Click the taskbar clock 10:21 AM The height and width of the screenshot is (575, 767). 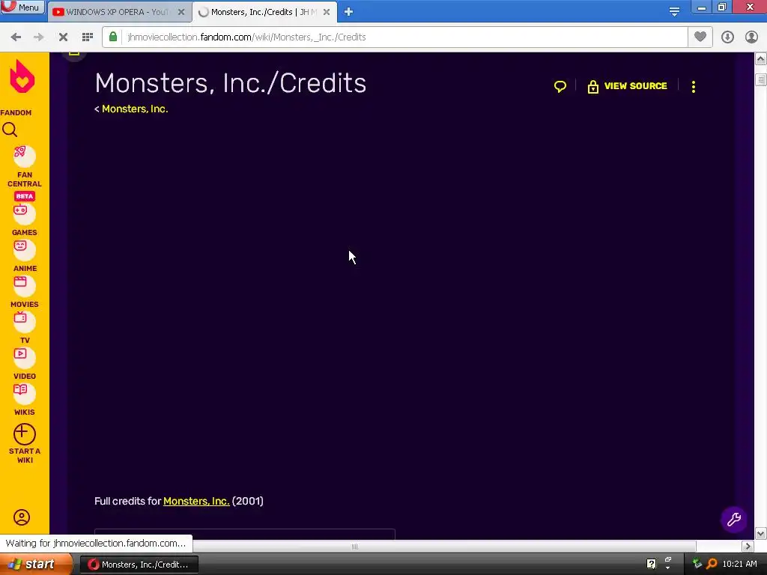[x=739, y=565]
